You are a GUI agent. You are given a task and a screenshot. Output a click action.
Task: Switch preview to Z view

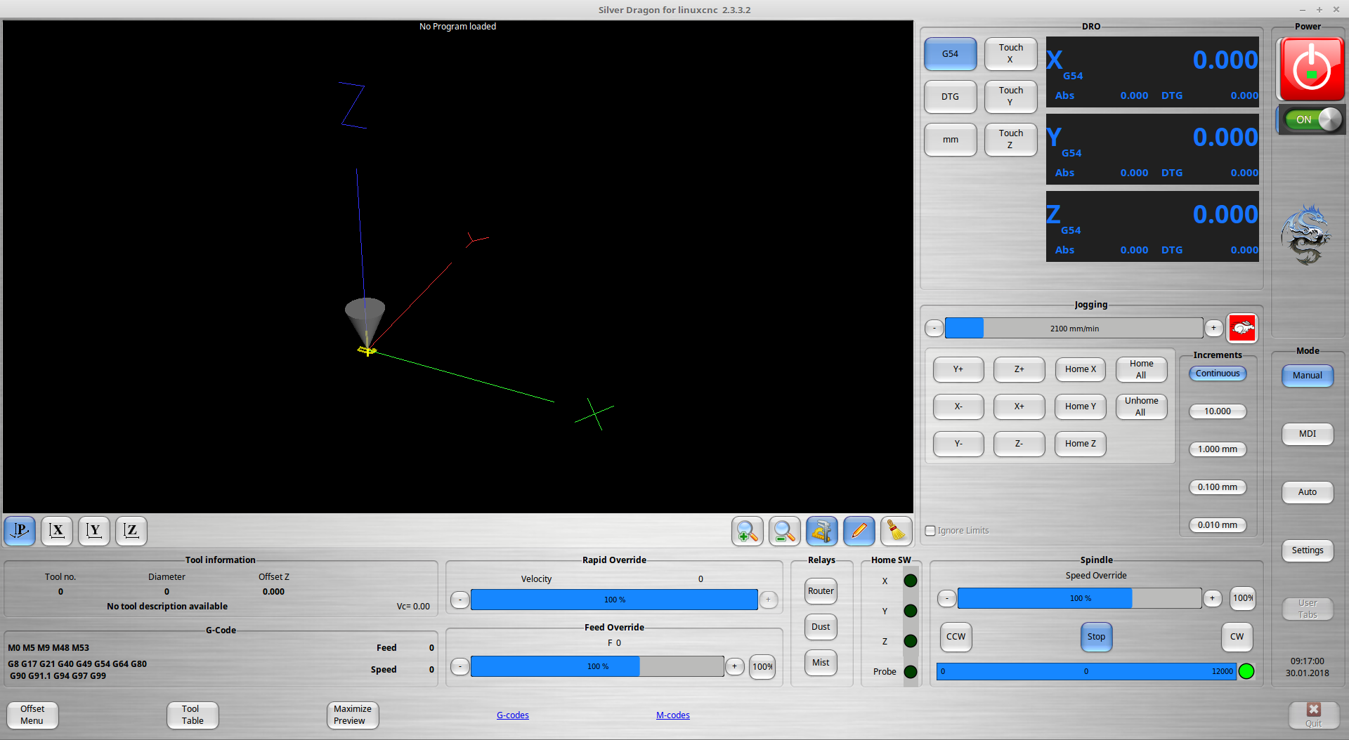pyautogui.click(x=131, y=531)
